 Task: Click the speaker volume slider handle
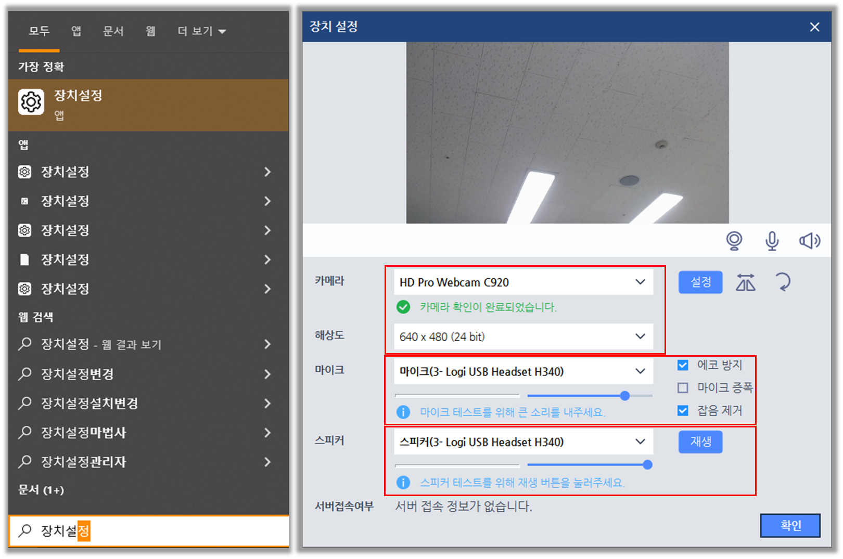click(647, 465)
